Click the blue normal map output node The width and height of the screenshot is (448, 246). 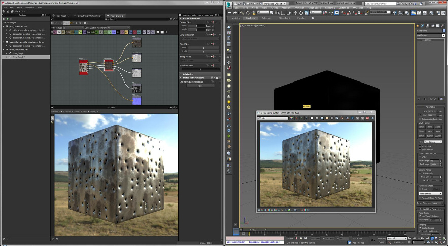pyautogui.click(x=137, y=100)
